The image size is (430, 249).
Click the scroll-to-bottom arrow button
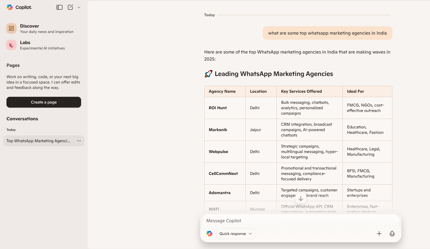(301, 198)
